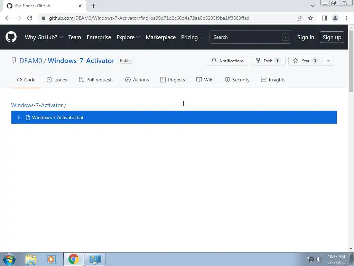
Task: Click the volume speaker tray icon
Action: pos(319,259)
